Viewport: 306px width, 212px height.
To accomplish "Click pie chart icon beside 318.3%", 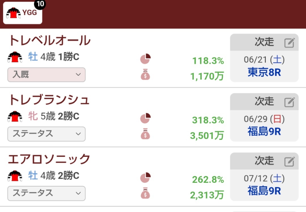I will pos(145,118).
